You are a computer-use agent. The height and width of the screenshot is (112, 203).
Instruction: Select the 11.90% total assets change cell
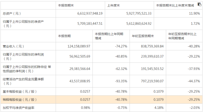pyautogui.click(x=194, y=14)
